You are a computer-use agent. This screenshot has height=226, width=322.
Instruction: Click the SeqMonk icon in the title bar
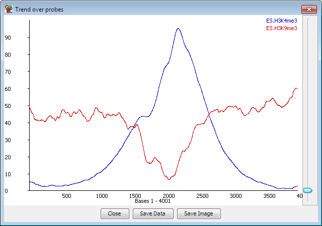point(9,9)
